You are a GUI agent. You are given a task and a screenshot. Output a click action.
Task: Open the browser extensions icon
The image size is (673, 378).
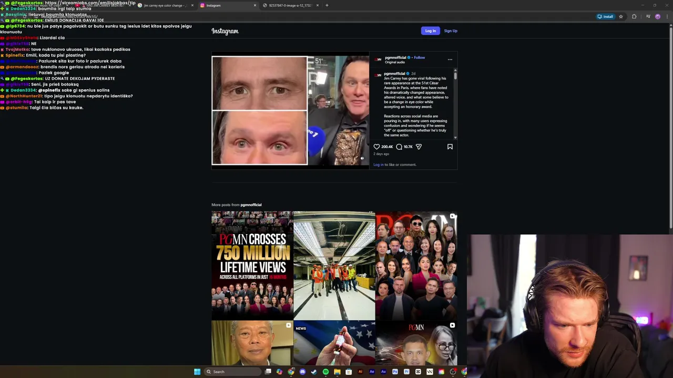coord(634,16)
